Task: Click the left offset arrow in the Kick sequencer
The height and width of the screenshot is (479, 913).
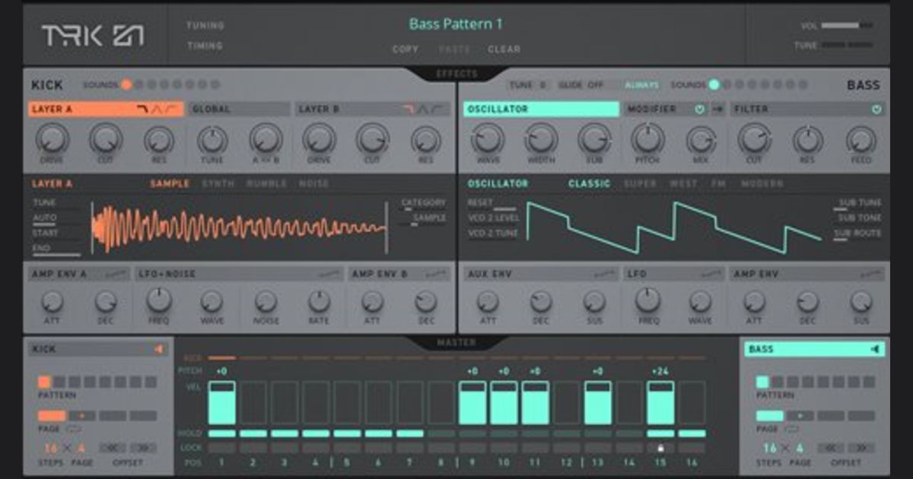Action: tap(113, 448)
